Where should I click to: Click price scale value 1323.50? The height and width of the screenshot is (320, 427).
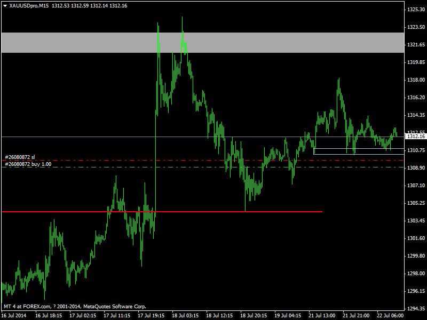416,27
